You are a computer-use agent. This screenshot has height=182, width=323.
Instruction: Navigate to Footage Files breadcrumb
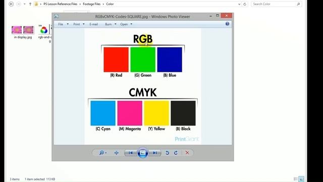(x=92, y=4)
